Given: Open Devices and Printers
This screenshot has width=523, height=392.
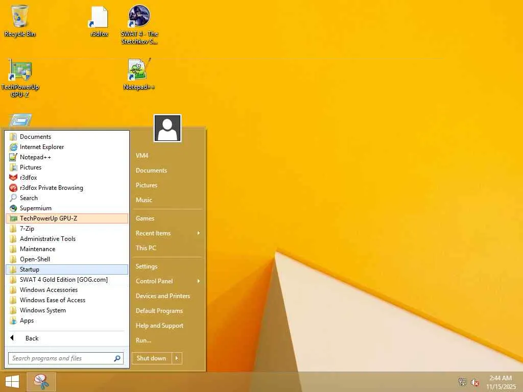Looking at the screenshot, I should pyautogui.click(x=168, y=296).
